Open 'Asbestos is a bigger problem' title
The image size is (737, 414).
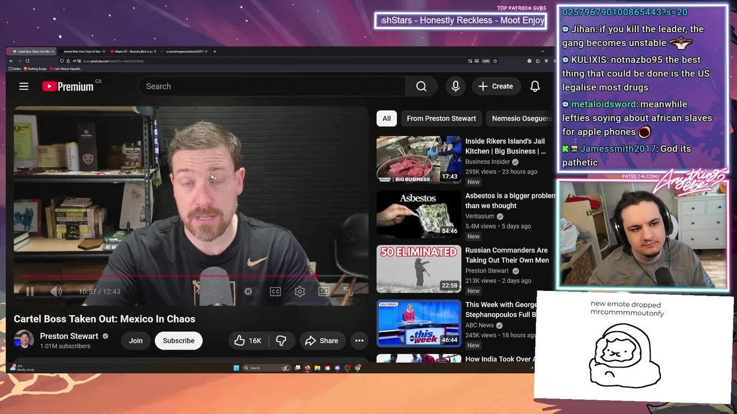(x=510, y=201)
